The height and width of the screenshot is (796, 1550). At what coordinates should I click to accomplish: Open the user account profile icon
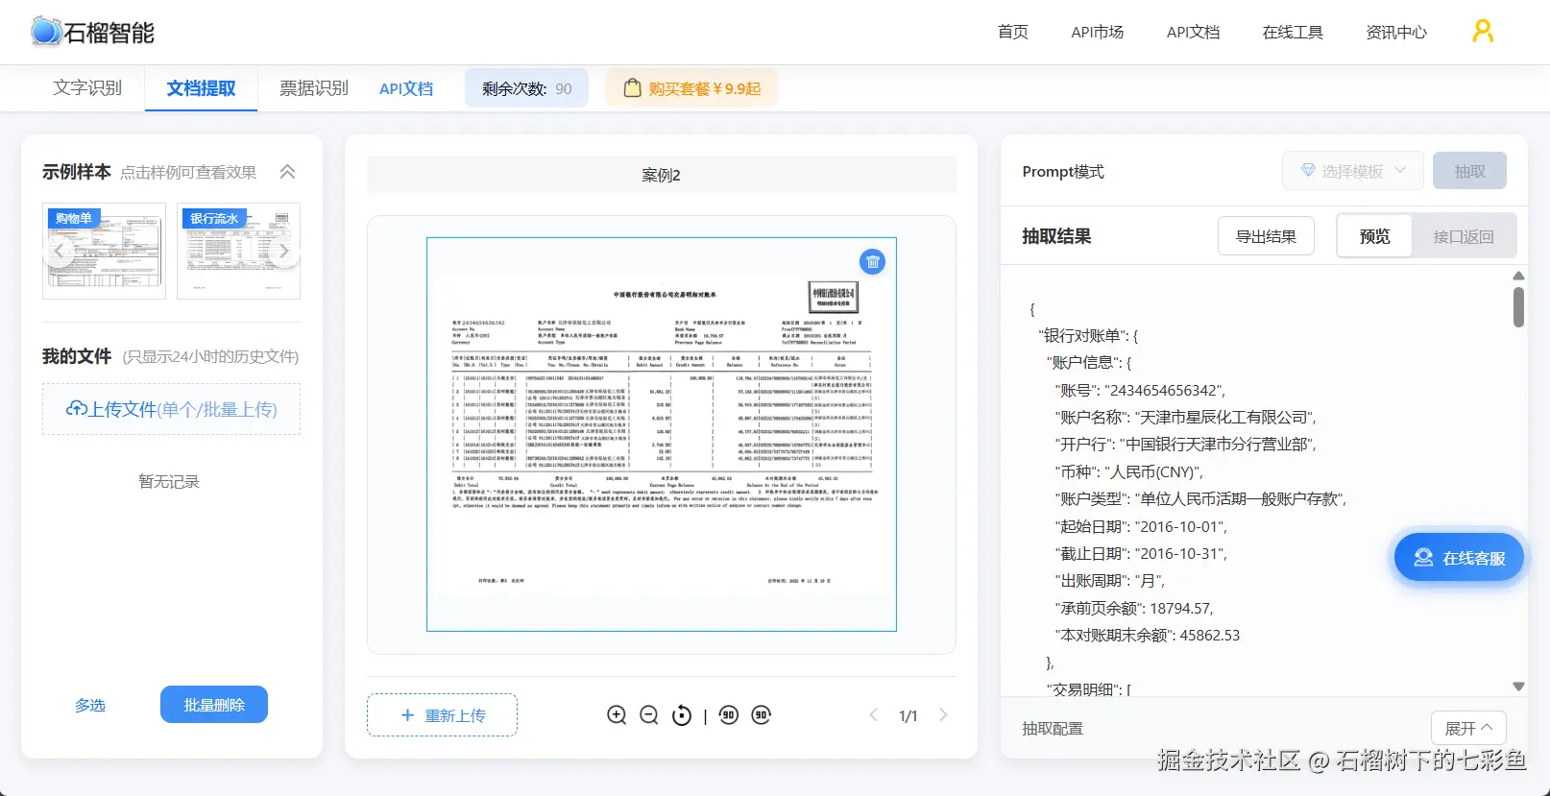click(1483, 32)
